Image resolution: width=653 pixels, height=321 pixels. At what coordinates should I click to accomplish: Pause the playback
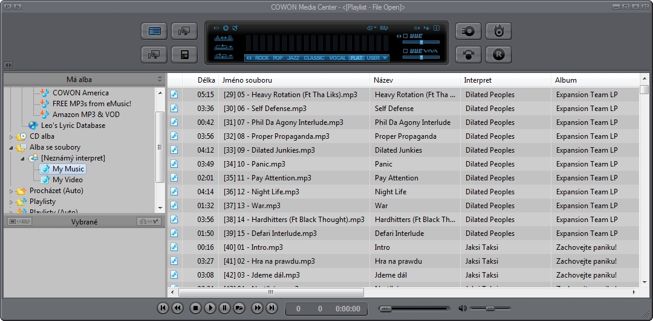224,308
